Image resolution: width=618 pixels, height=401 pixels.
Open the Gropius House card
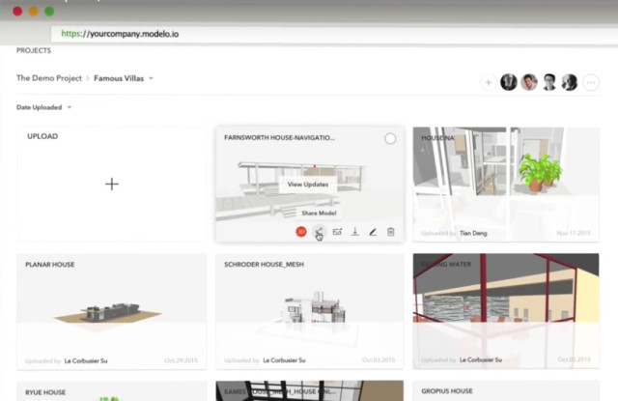[x=506, y=391]
